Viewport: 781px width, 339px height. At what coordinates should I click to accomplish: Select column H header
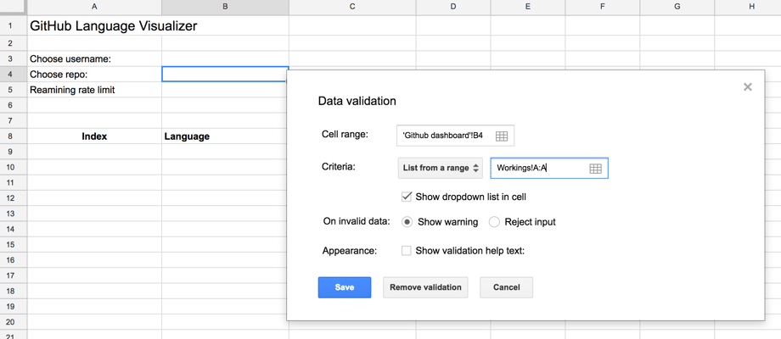748,7
